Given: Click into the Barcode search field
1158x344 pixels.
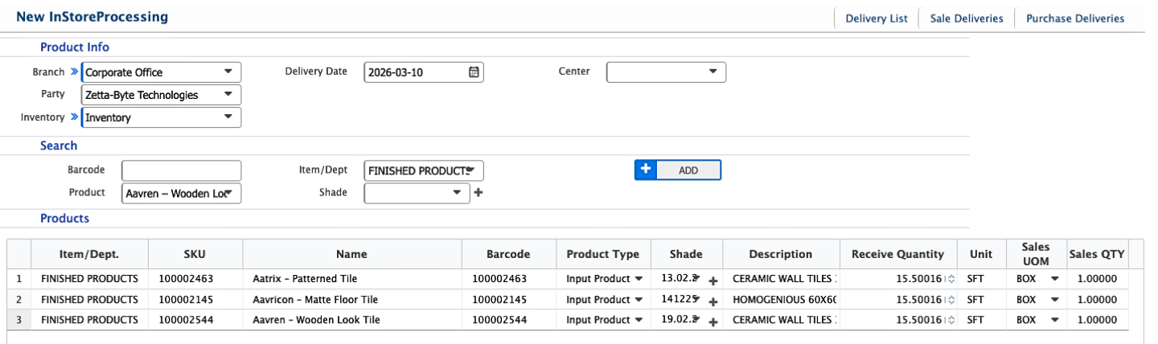Looking at the screenshot, I should [181, 170].
